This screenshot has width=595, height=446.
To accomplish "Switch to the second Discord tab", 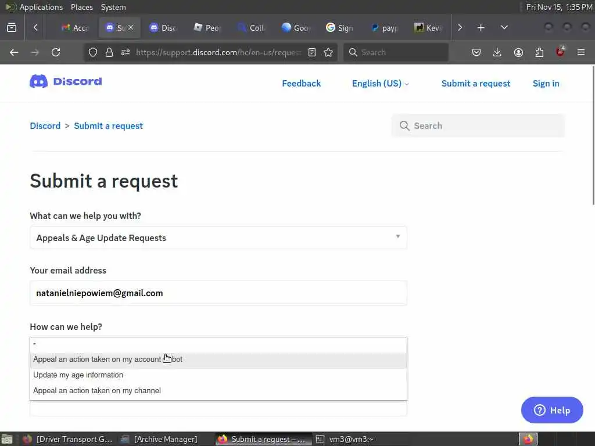I will click(163, 28).
